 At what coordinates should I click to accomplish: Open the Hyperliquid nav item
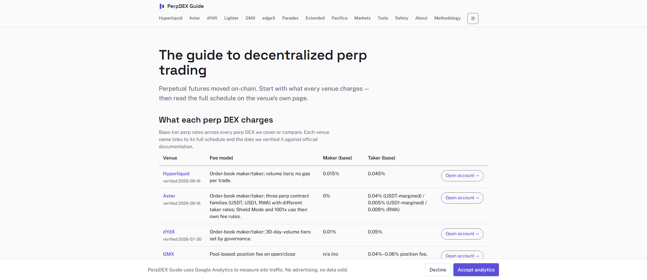point(171,18)
